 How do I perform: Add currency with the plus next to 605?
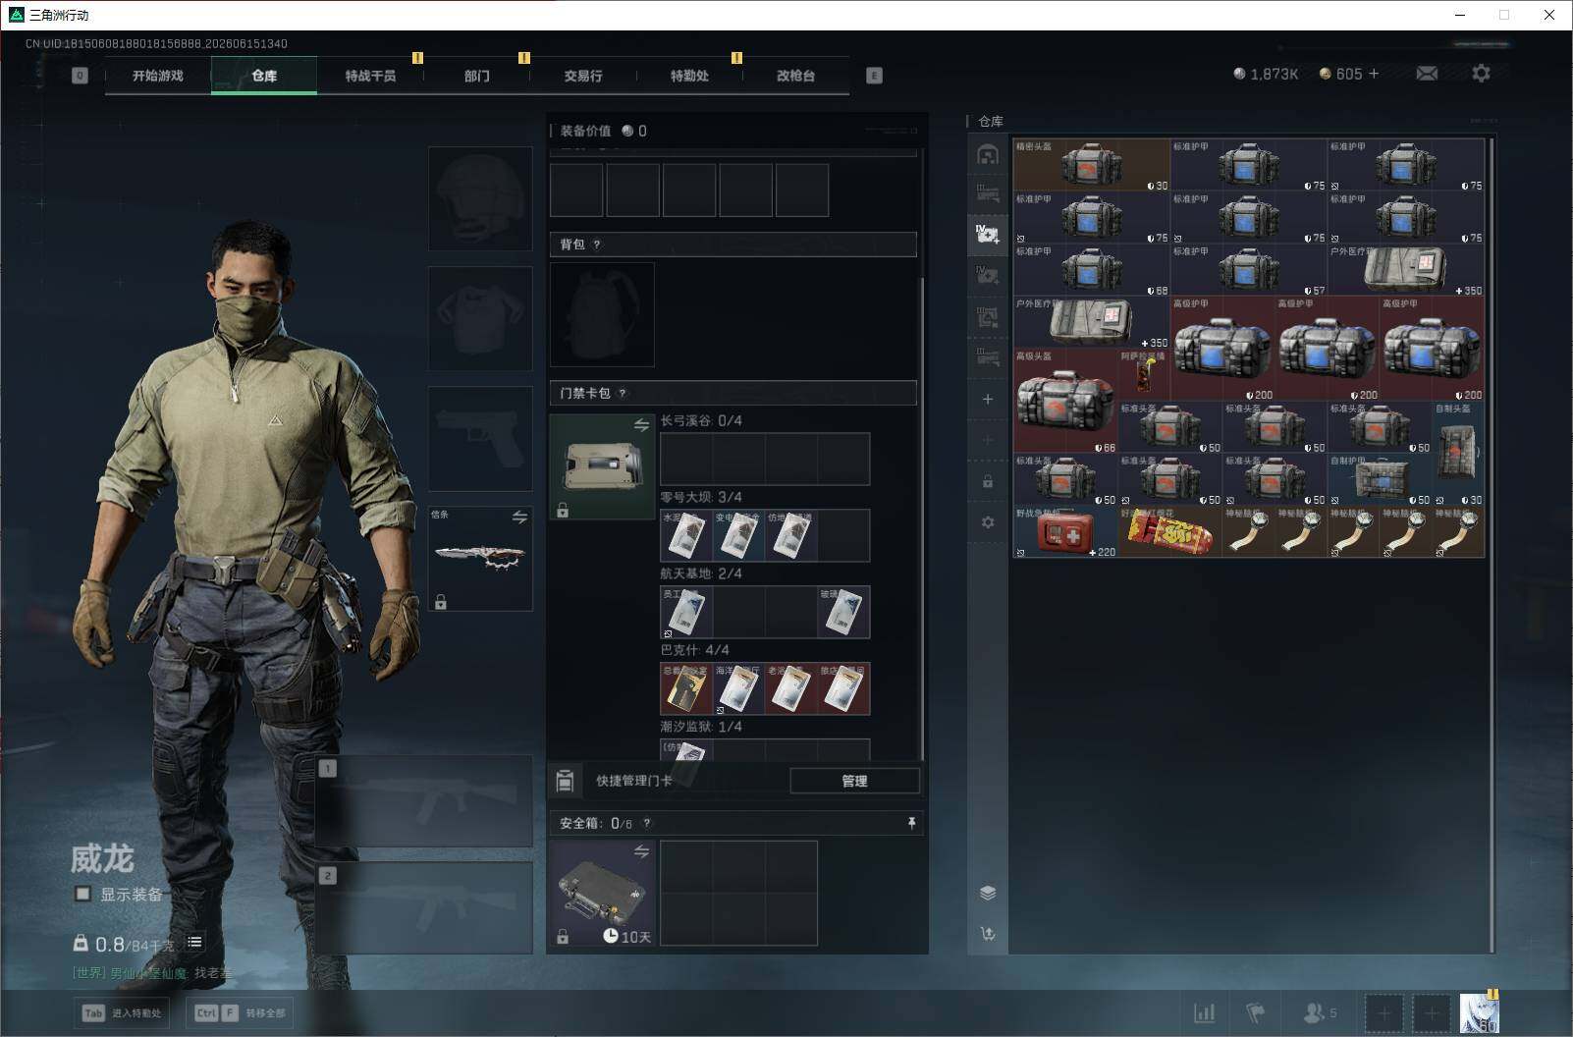1374,74
